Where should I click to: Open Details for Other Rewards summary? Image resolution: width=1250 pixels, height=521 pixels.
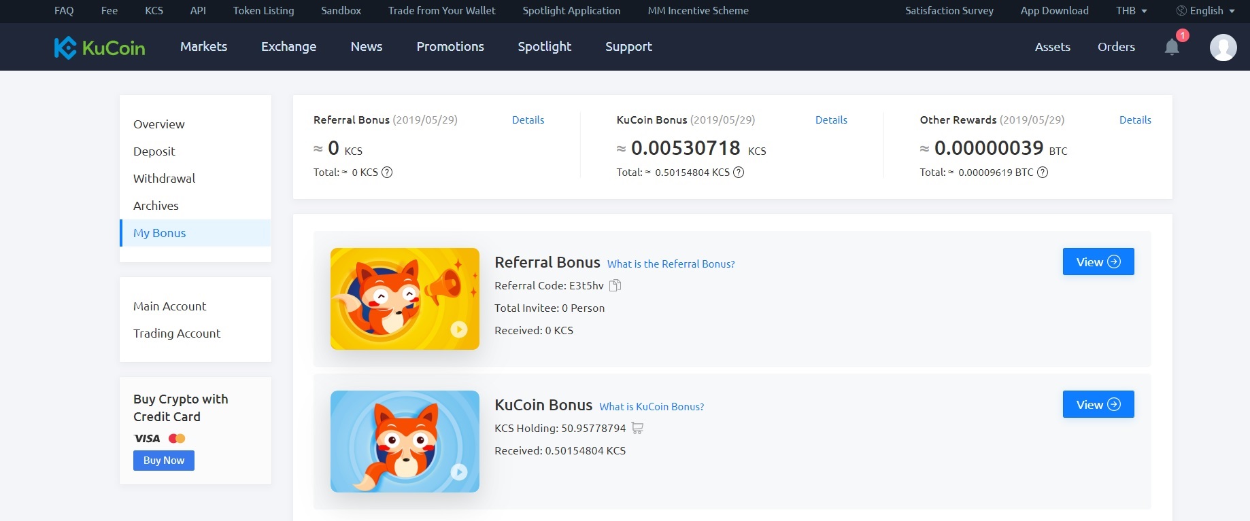[1136, 120]
